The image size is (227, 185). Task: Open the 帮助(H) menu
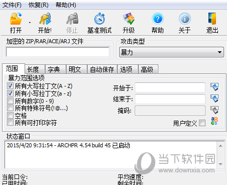pos(66,5)
